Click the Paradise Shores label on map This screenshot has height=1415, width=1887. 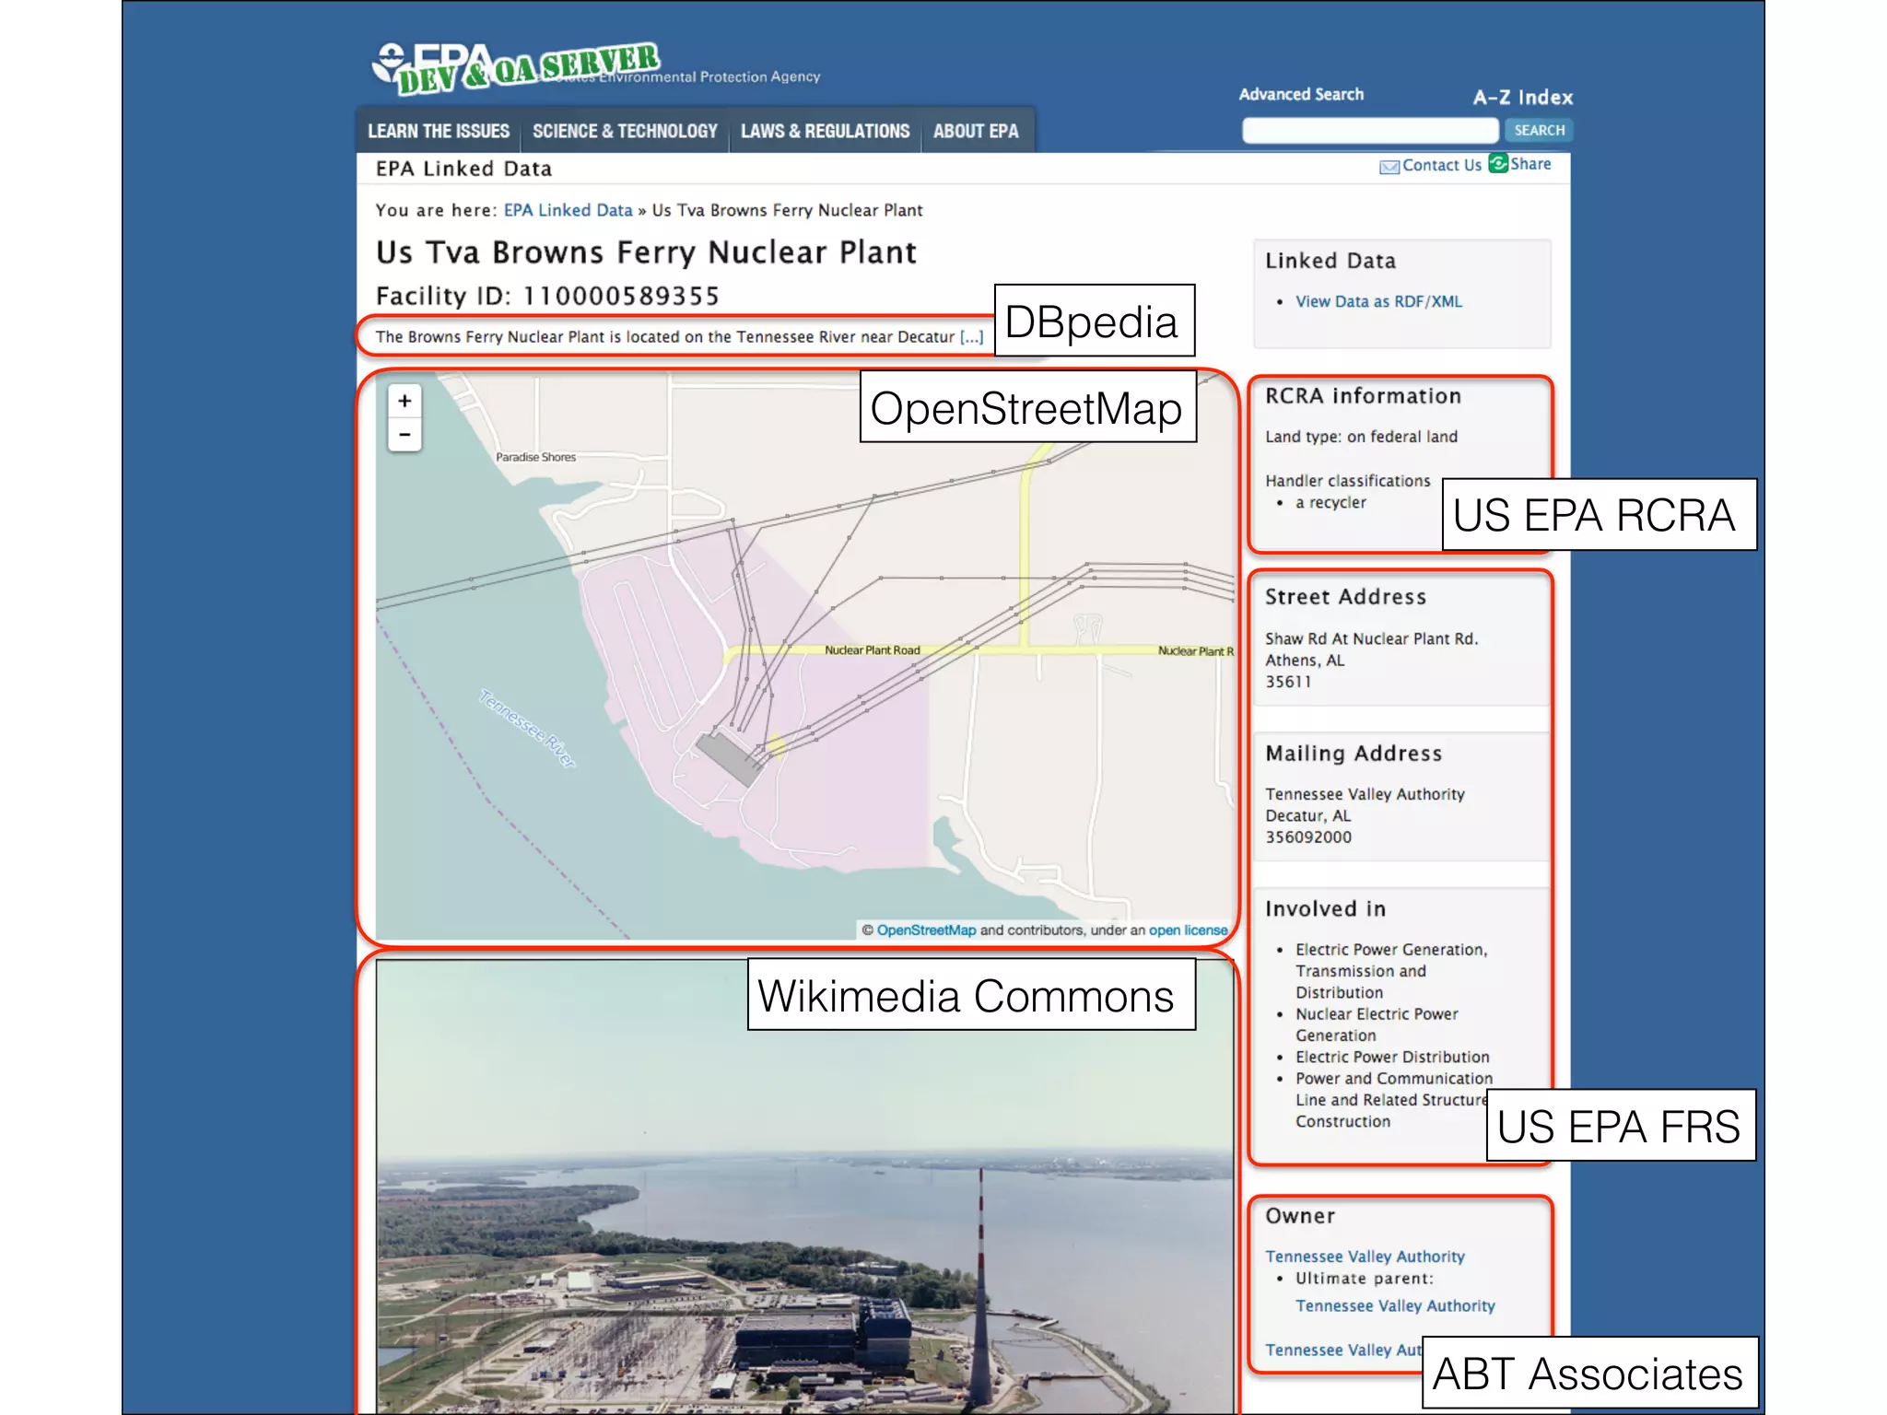pyautogui.click(x=535, y=457)
